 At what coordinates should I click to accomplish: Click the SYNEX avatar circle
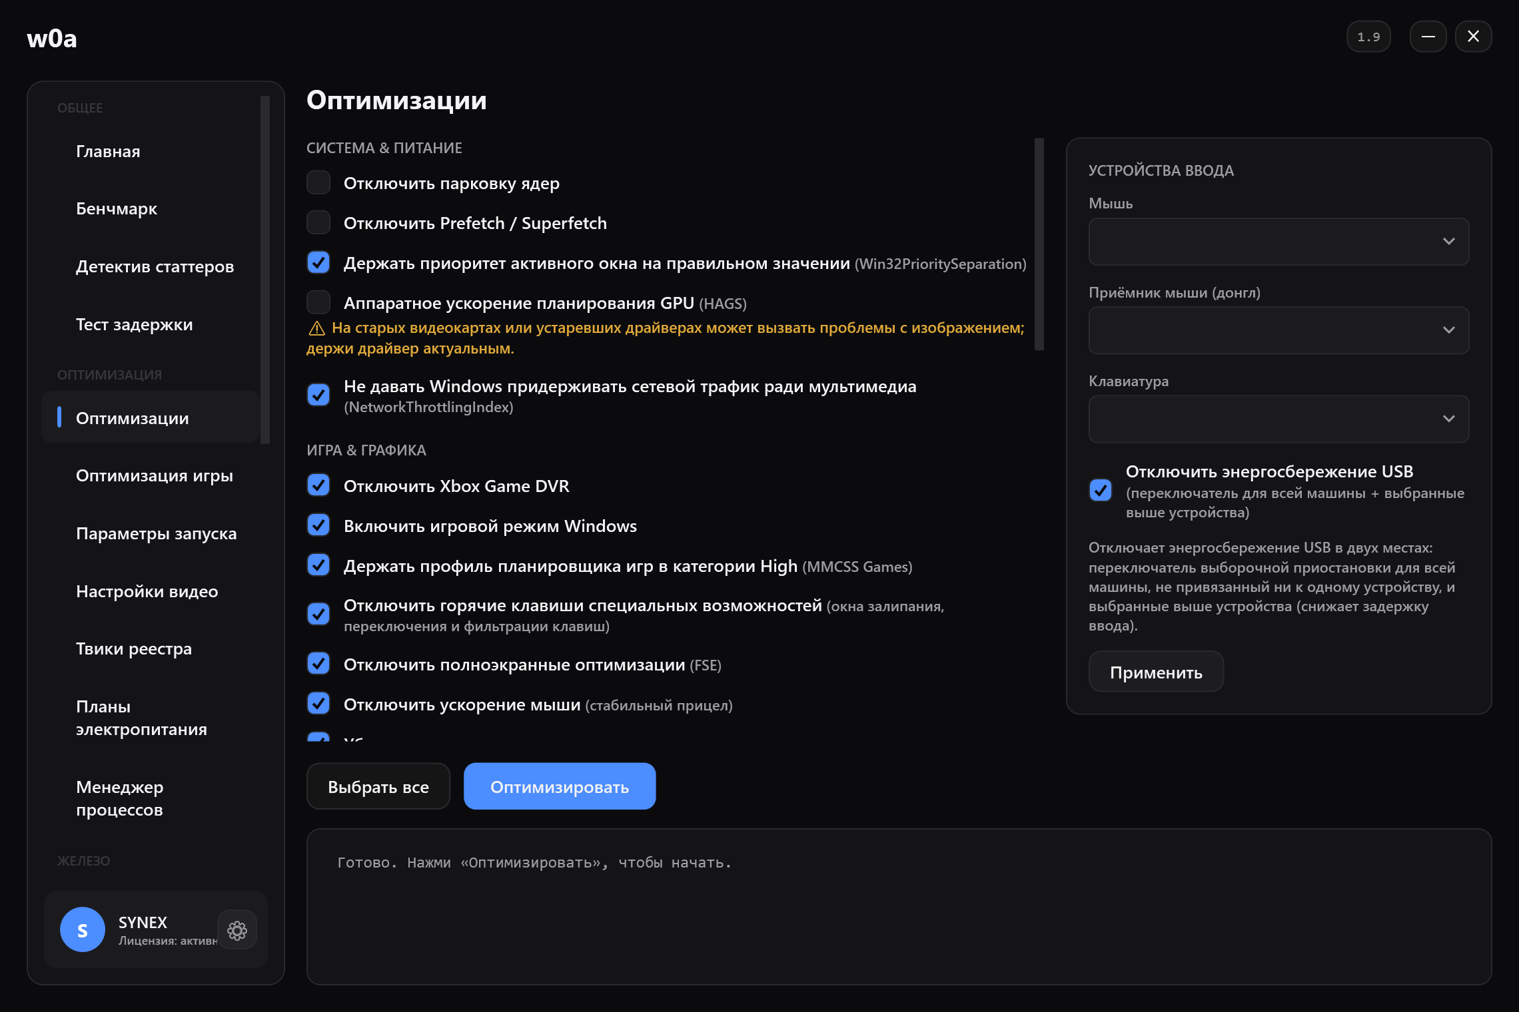click(83, 930)
